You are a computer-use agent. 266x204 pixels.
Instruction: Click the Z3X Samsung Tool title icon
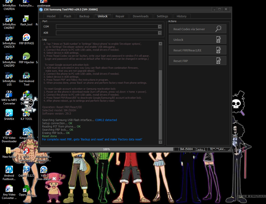click(41, 9)
